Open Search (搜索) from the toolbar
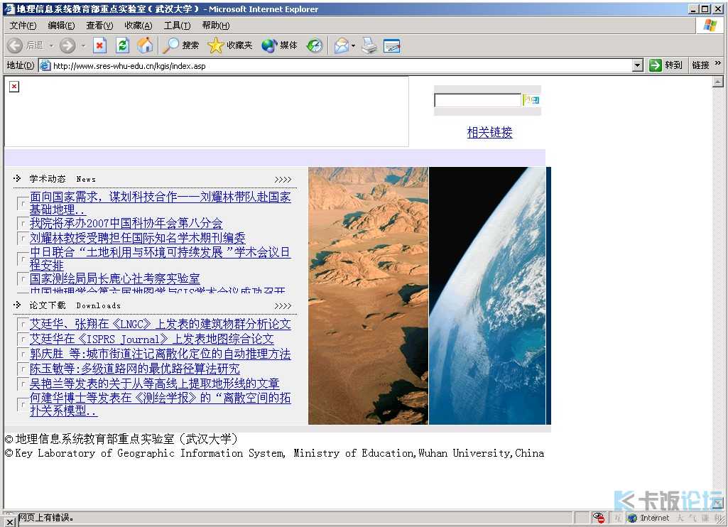The width and height of the screenshot is (728, 527). point(180,45)
